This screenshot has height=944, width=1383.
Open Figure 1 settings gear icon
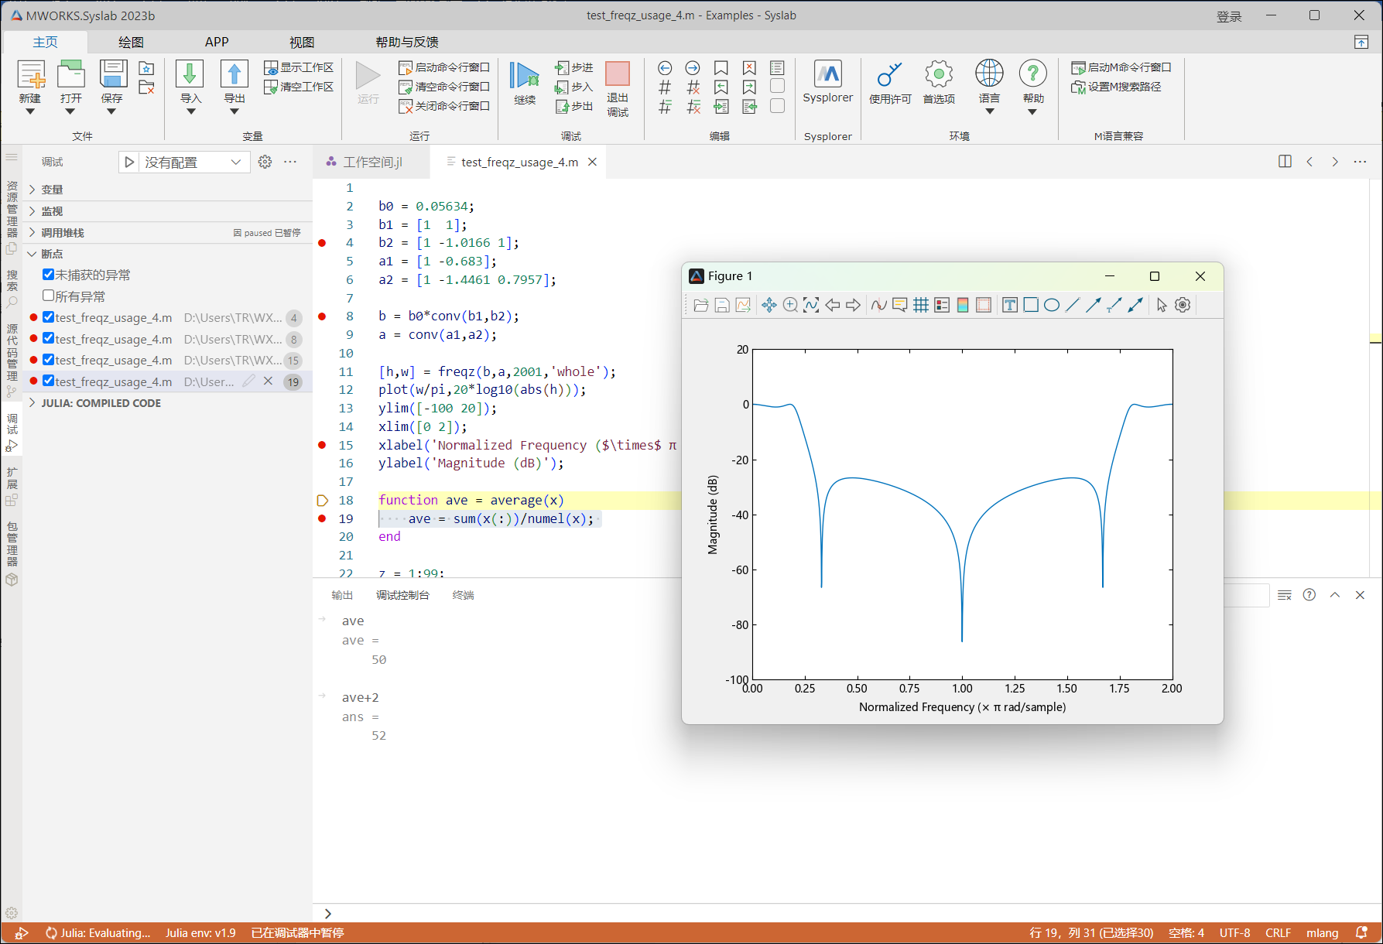pos(1183,305)
